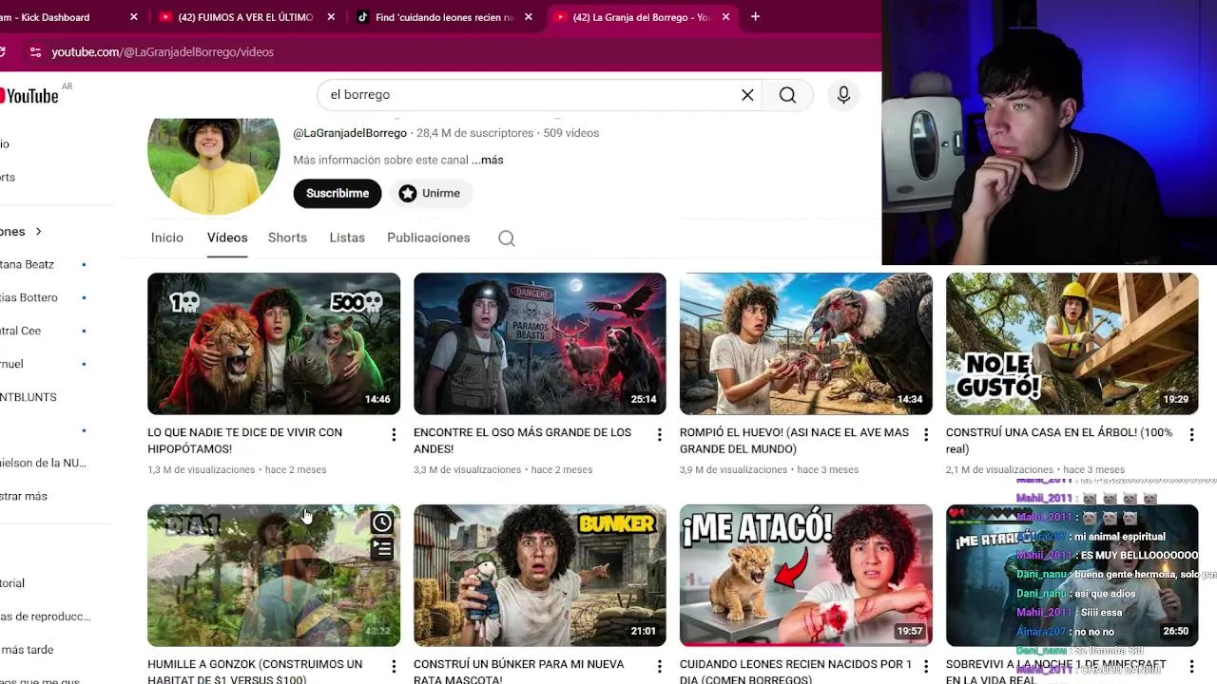
Task: Open options for the tree house video
Action: click(1192, 434)
